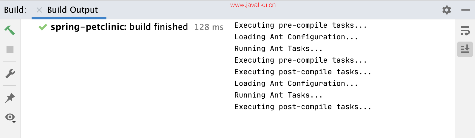Viewport: 475px width, 138px height.
Task: Click the second "Running Ant Tasks..." line
Action: [279, 95]
